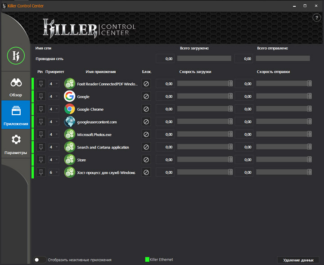Image resolution: width=324 pixels, height=265 pixels.
Task: Block Хост-процесс для служб Windows traffic
Action: (x=146, y=172)
